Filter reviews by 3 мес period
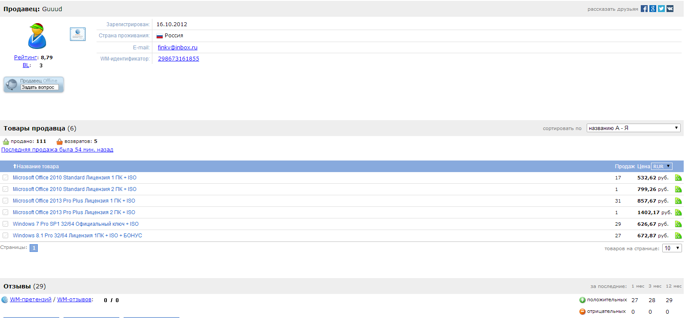This screenshot has height=318, width=685. coord(655,286)
